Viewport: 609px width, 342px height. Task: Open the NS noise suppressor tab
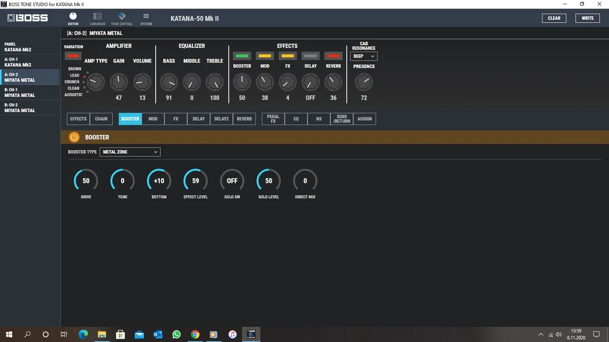coord(319,119)
